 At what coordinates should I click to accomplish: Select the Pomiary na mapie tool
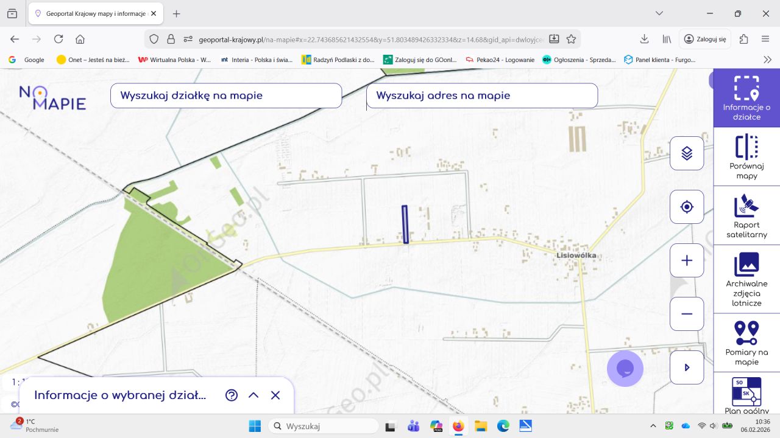[746, 343]
